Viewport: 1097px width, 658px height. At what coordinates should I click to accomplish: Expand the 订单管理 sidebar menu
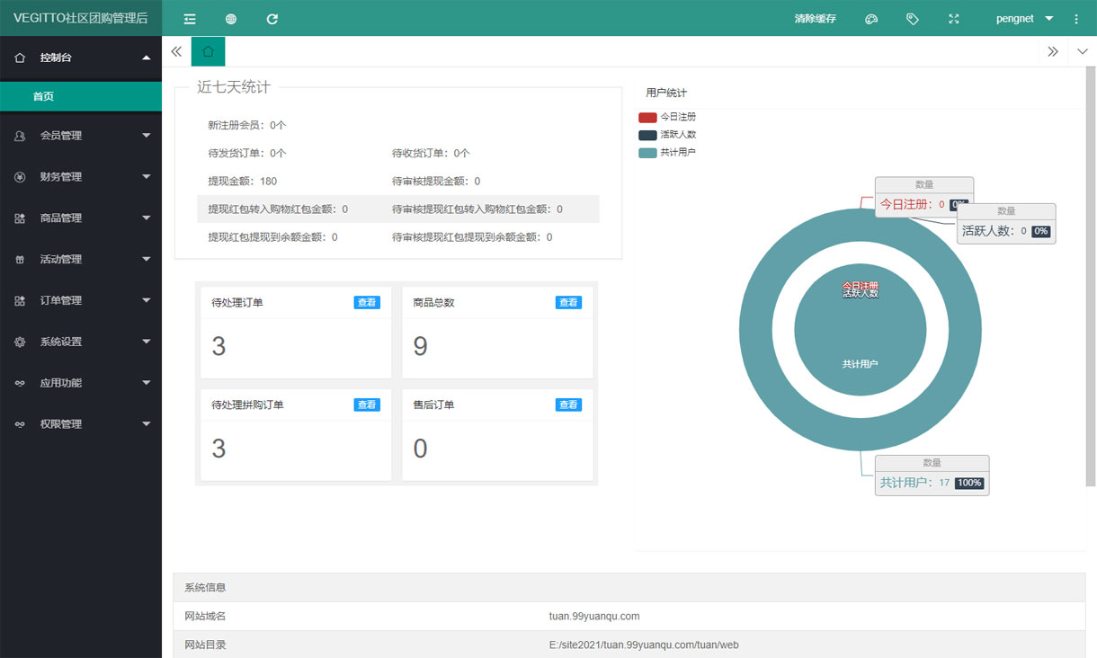click(81, 301)
